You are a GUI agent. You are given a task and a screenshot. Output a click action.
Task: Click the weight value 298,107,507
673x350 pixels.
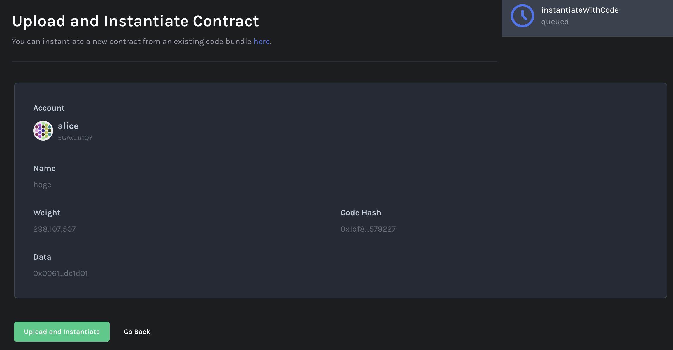point(55,229)
